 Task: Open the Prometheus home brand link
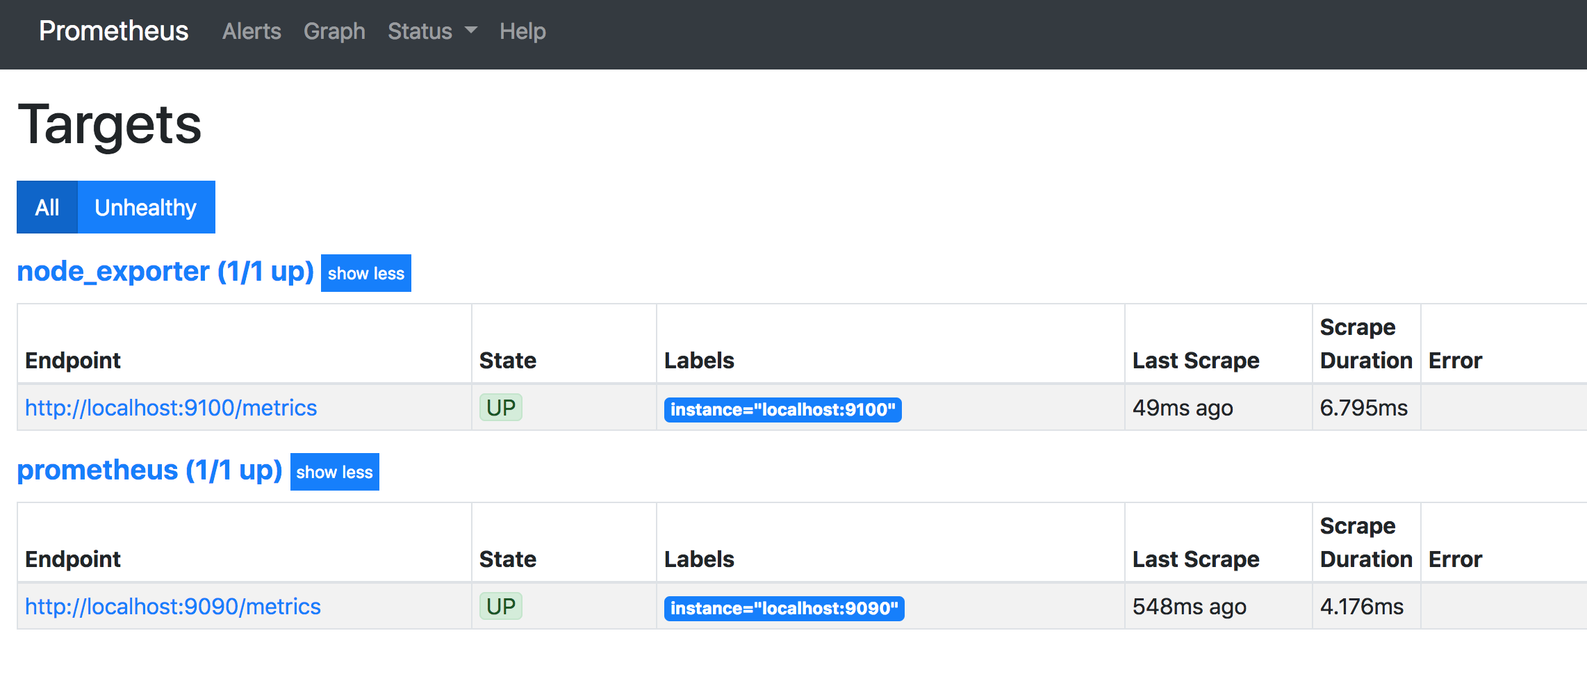click(x=113, y=31)
